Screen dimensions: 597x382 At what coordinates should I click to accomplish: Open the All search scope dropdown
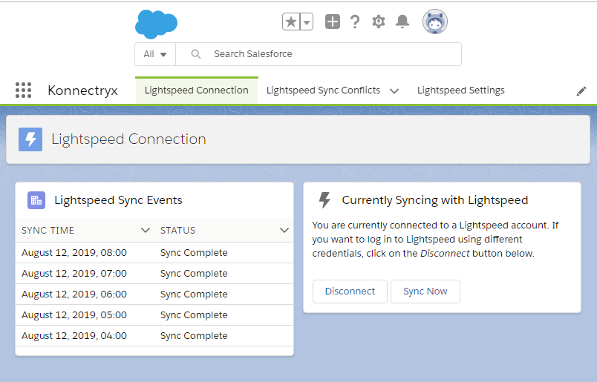tap(155, 54)
